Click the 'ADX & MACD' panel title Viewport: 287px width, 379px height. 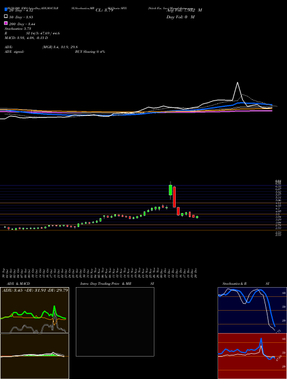18,284
